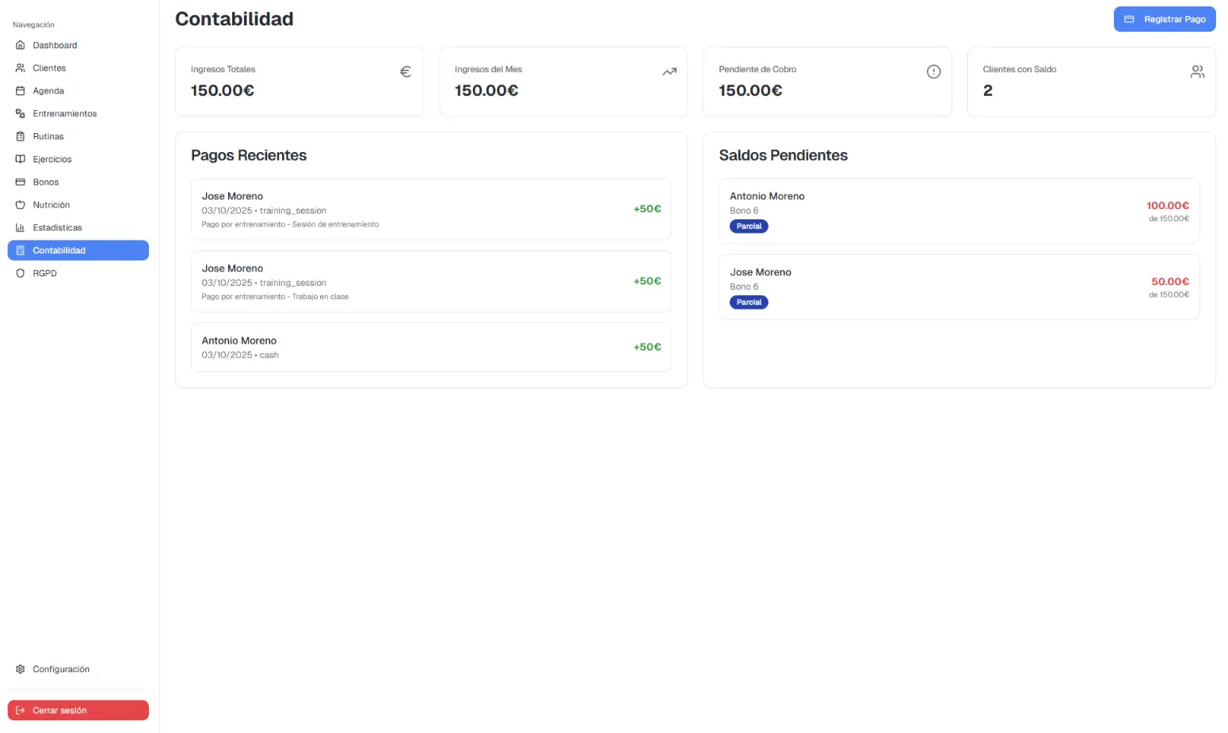Click the red Cerrar sesión button
This screenshot has width=1228, height=733.
[x=78, y=710]
